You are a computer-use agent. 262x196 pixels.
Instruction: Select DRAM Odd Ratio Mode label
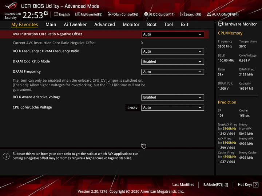pyautogui.click(x=31, y=61)
